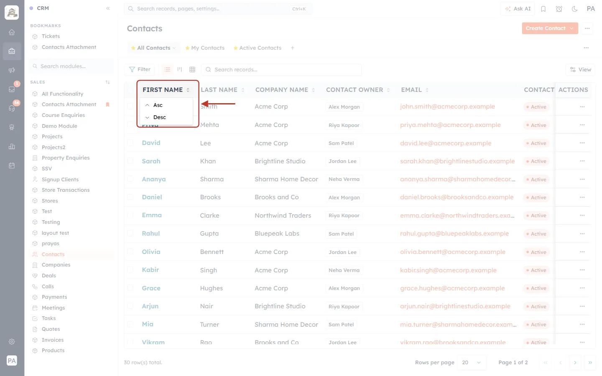Open the alarm clock reminders icon
Viewport: 602px width, 376px height.
point(559,9)
